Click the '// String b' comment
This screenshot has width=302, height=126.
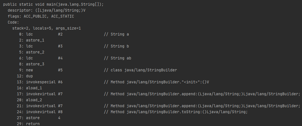coord(116,46)
